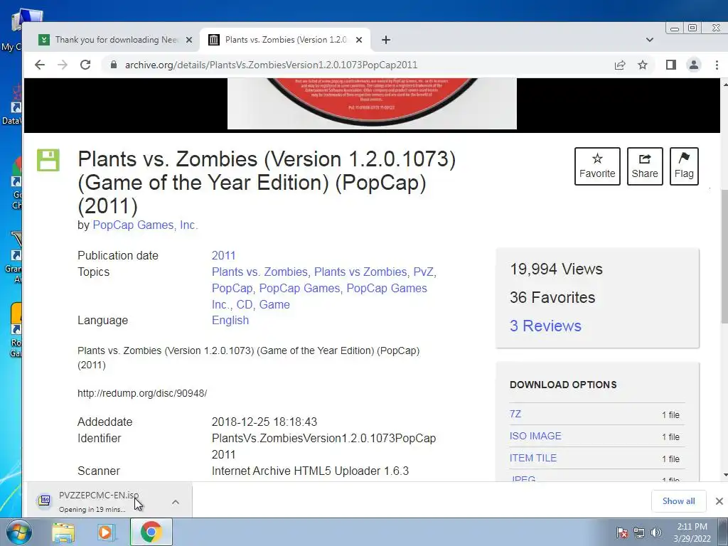Click the Addeddate value 2018-12-25 18:18:43
The width and height of the screenshot is (728, 546).
pos(264,422)
